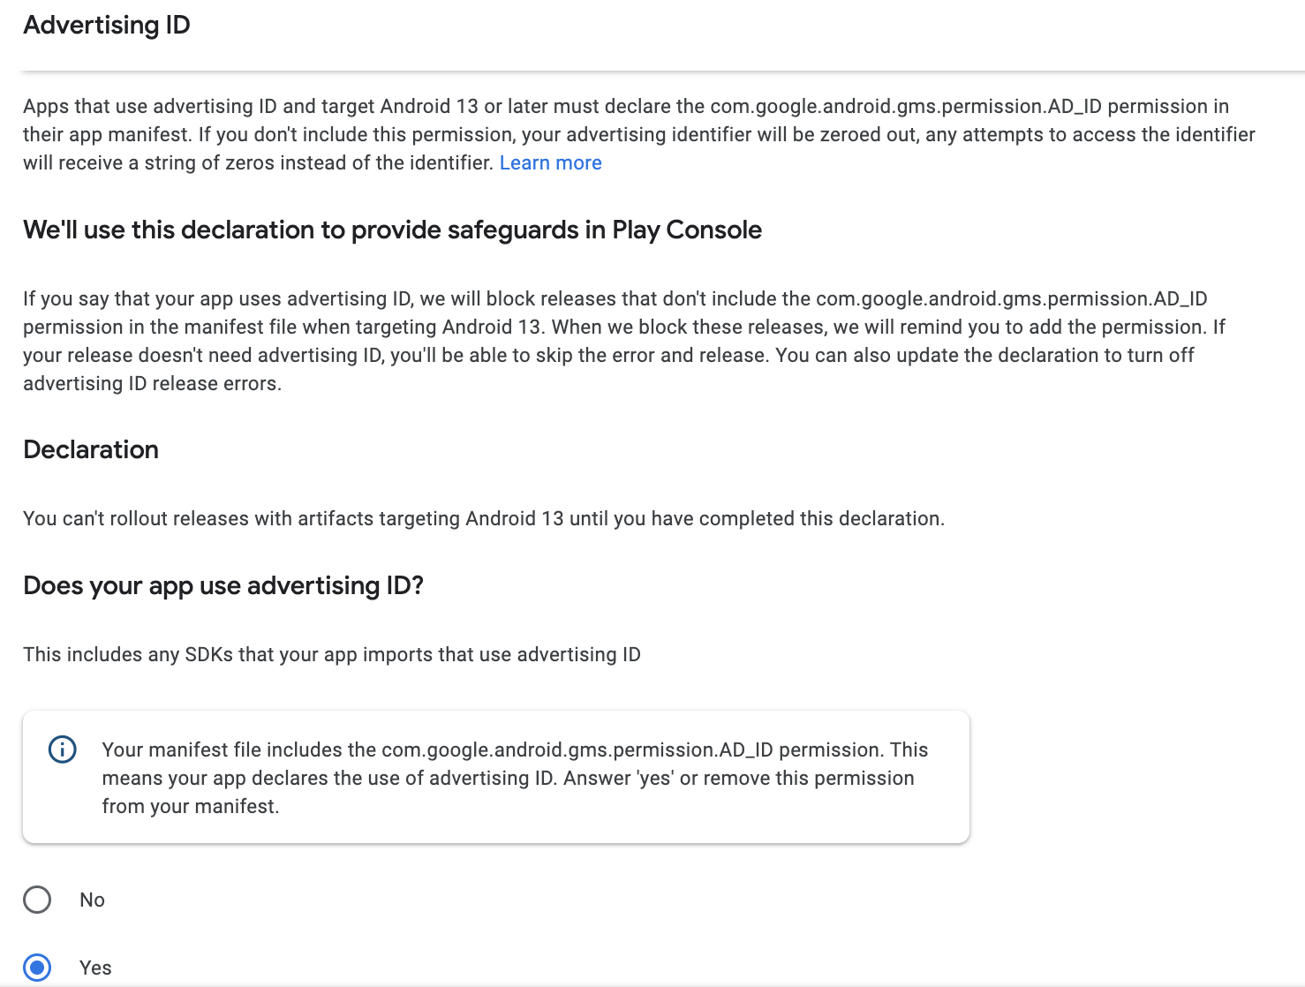
Task: Click "If you say that your app" paragraph start
Action: click(x=124, y=299)
